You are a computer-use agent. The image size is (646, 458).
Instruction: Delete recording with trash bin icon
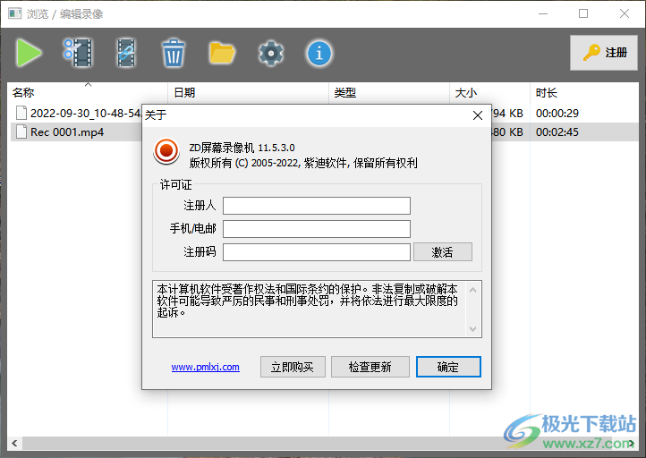click(x=174, y=53)
